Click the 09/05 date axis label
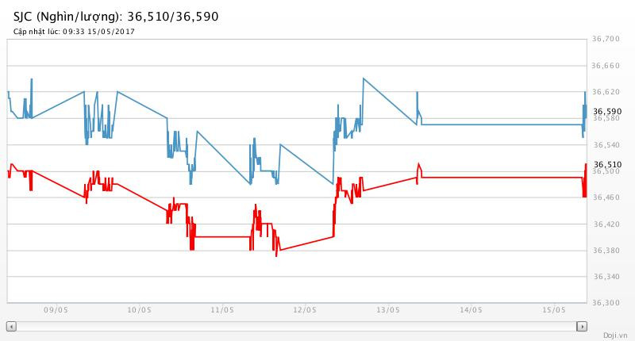Screen dimensions: 635x341 [55, 310]
